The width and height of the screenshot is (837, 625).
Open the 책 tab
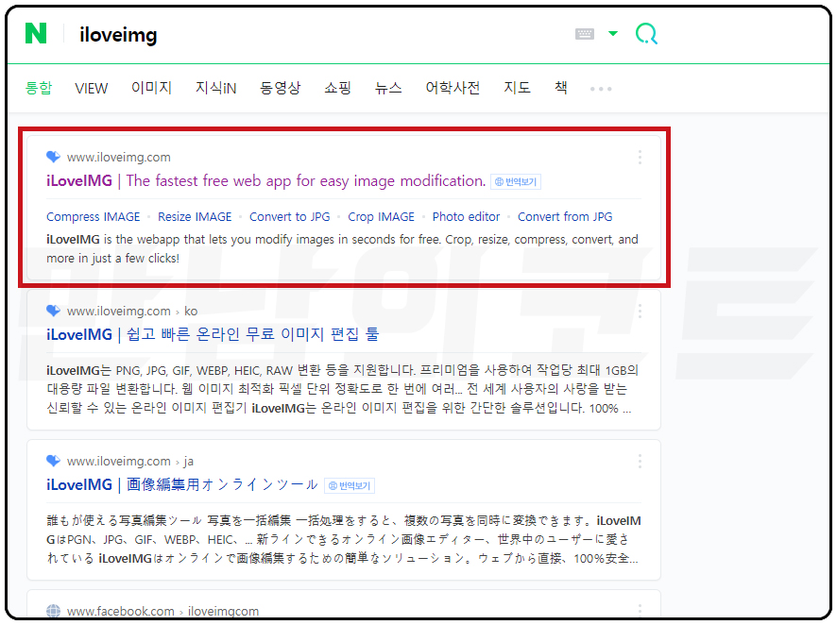click(561, 88)
